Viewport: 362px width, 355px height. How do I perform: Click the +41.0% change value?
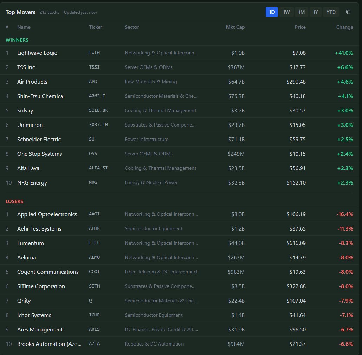click(x=344, y=53)
